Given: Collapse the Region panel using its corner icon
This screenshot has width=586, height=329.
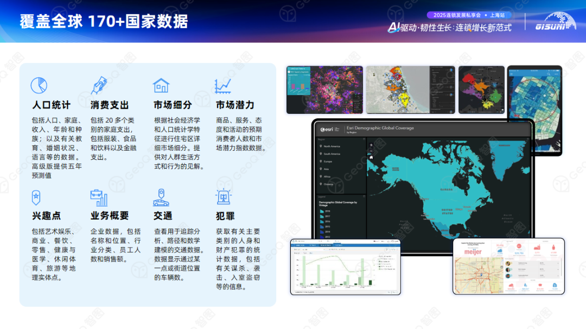Looking at the screenshot, I should (x=364, y=139).
